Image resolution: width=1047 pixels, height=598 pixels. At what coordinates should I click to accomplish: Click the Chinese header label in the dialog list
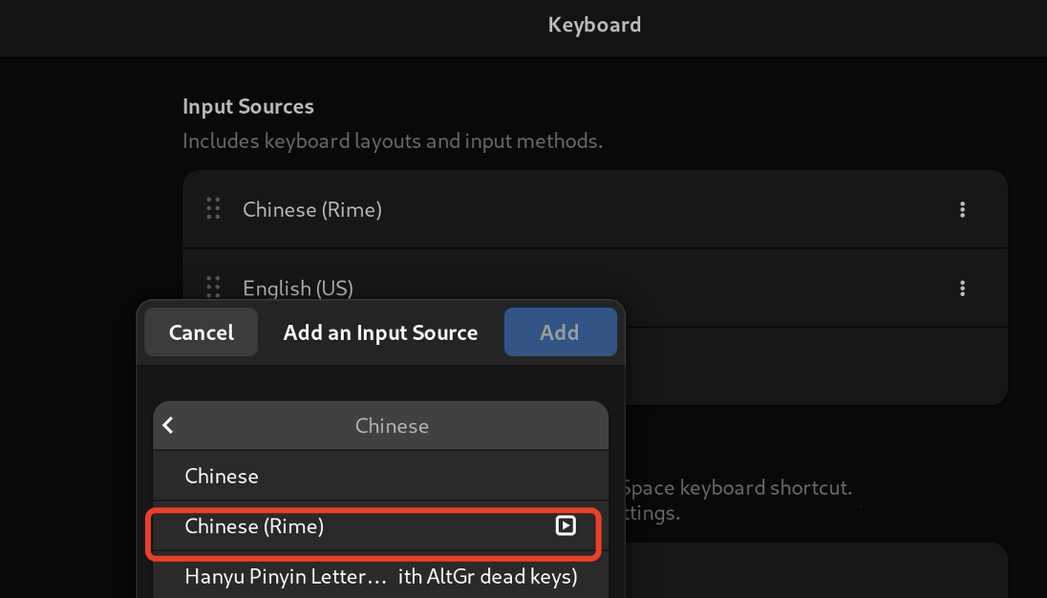[x=392, y=425]
